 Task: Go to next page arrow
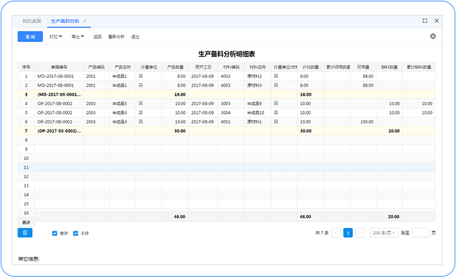(360, 233)
